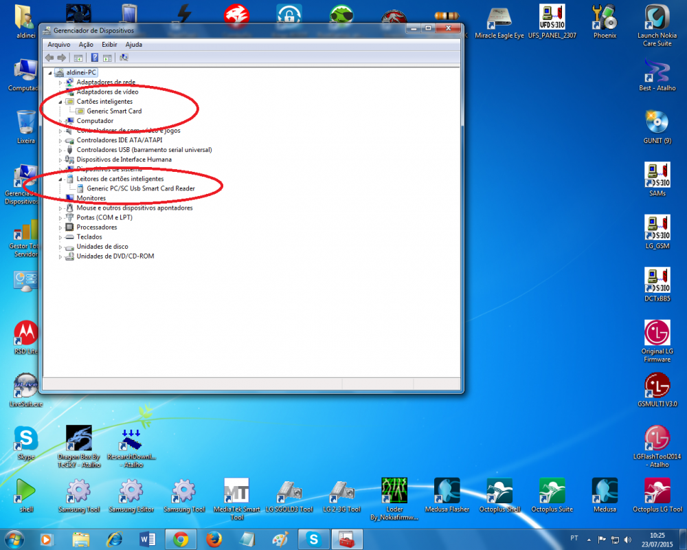The image size is (687, 550).
Task: Open the Medusa Flasher desktop icon
Action: coord(446,491)
